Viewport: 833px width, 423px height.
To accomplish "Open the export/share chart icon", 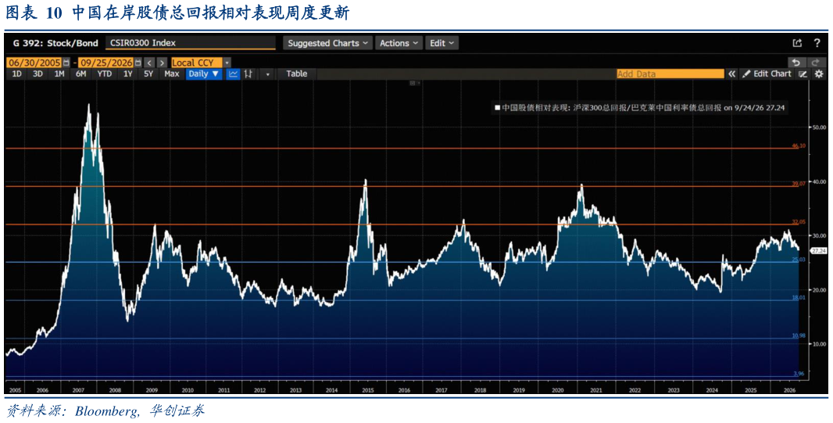I will point(797,43).
